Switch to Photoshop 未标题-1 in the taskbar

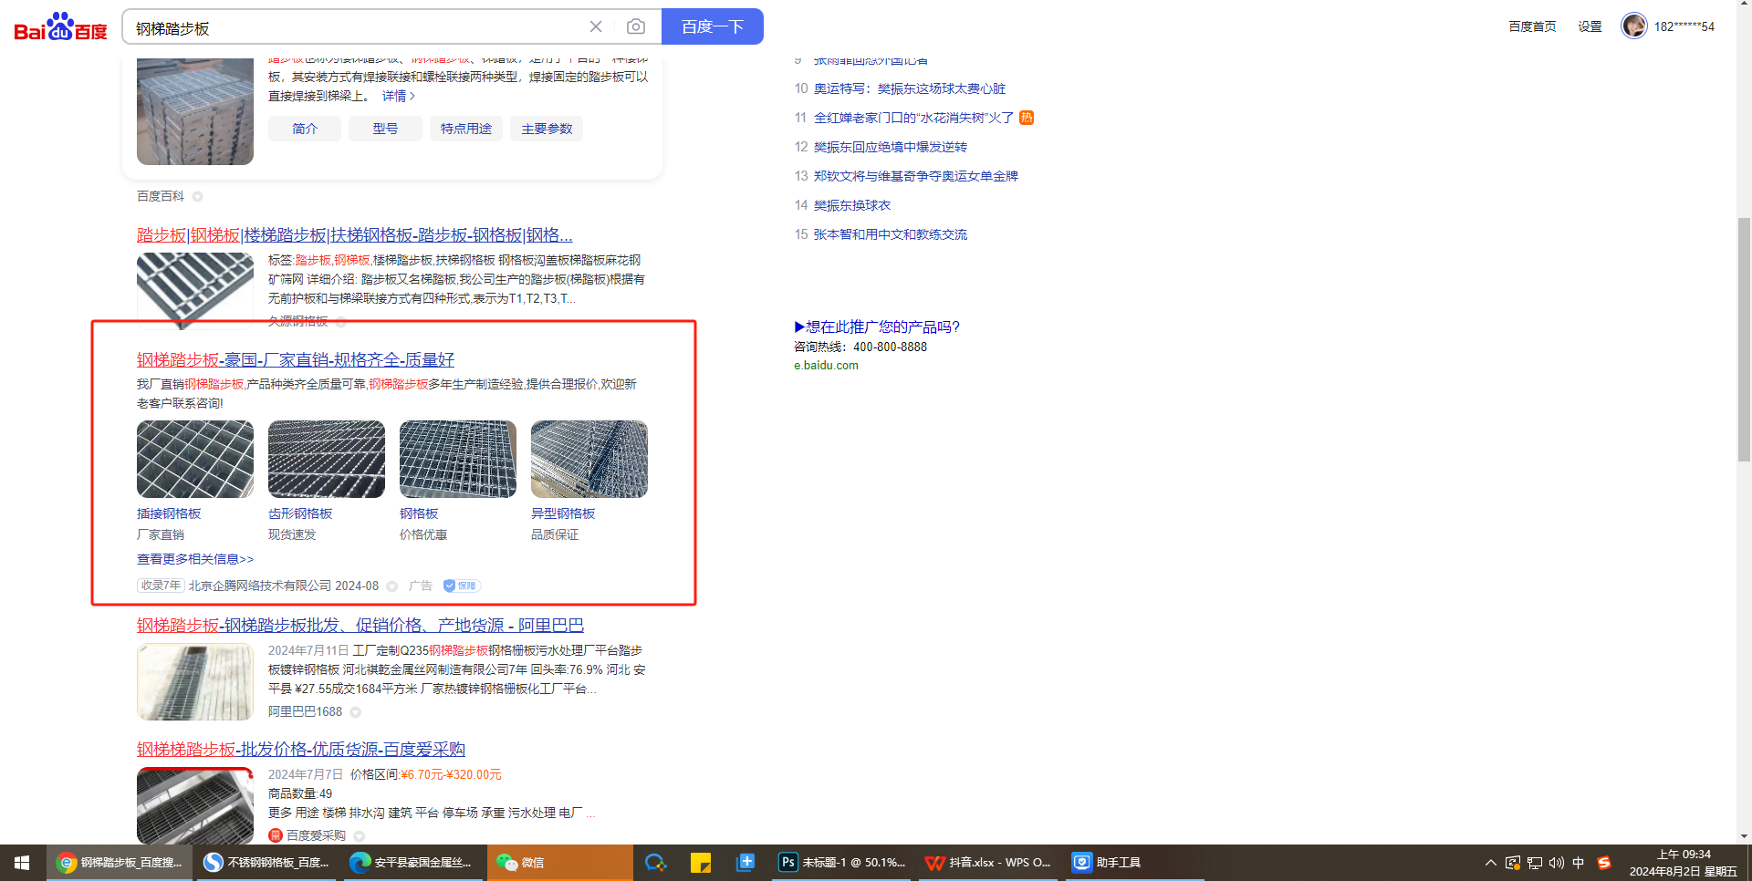[842, 863]
